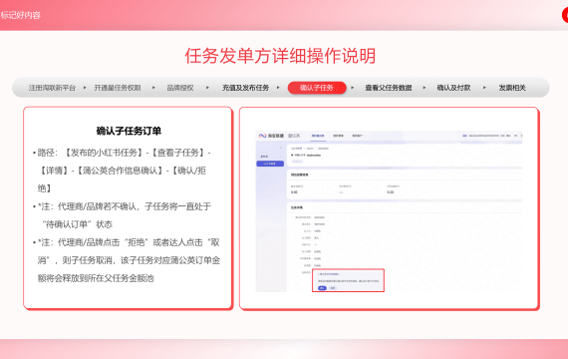Select the 充值及发布任务 step
568x359 pixels.
coord(245,88)
